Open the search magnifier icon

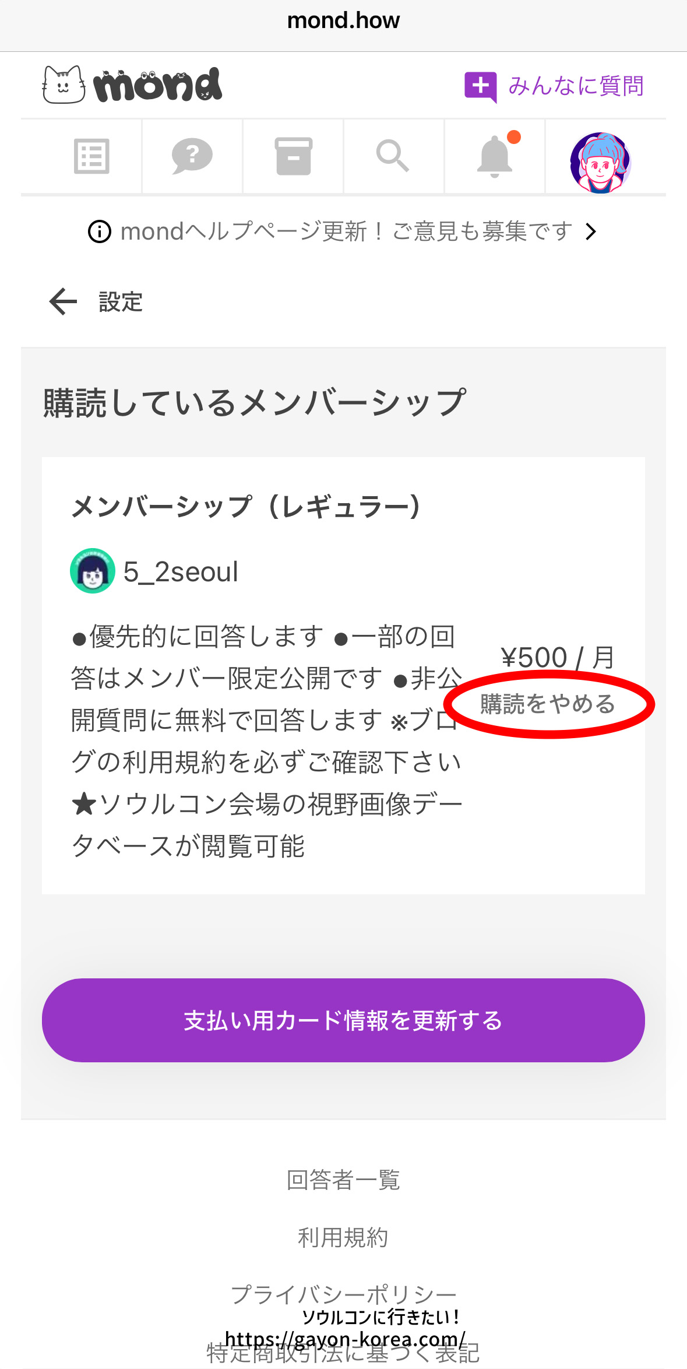point(393,156)
